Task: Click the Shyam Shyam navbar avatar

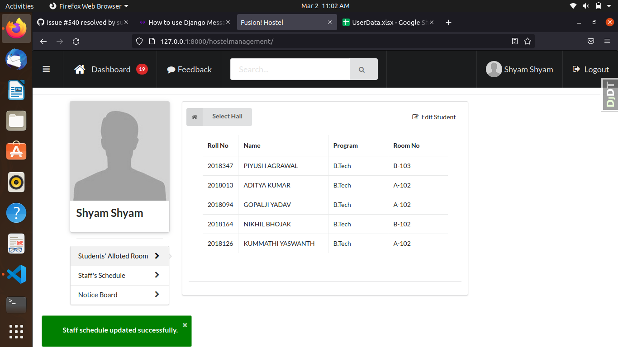Action: pyautogui.click(x=494, y=69)
